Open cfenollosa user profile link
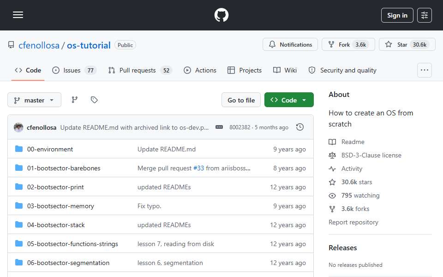443x277 pixels. click(39, 45)
